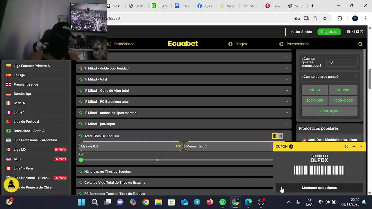
Task: Favorite the 'Total Tiros De Esquina' star
Action: click(x=81, y=136)
